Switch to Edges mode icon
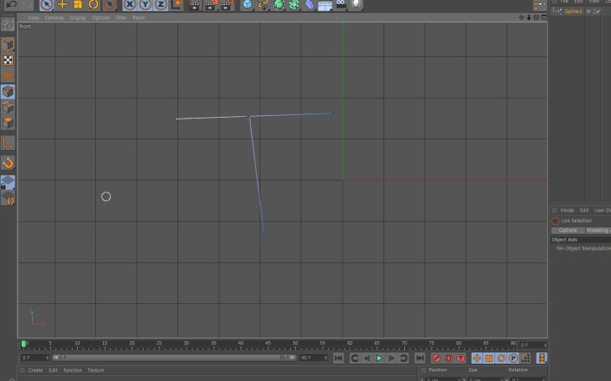 (x=8, y=107)
